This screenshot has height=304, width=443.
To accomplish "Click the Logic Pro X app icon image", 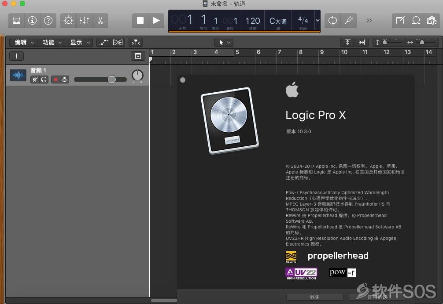I will click(230, 120).
